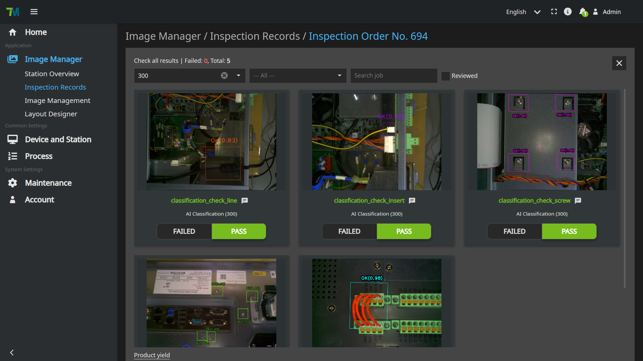Go to Station Overview menu item
The width and height of the screenshot is (643, 361).
52,74
